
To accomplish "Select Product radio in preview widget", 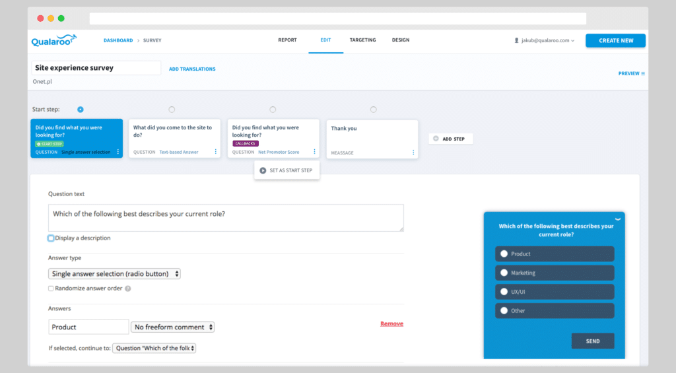I will click(504, 254).
